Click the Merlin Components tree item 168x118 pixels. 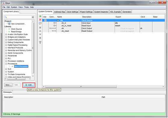[x=15, y=53]
